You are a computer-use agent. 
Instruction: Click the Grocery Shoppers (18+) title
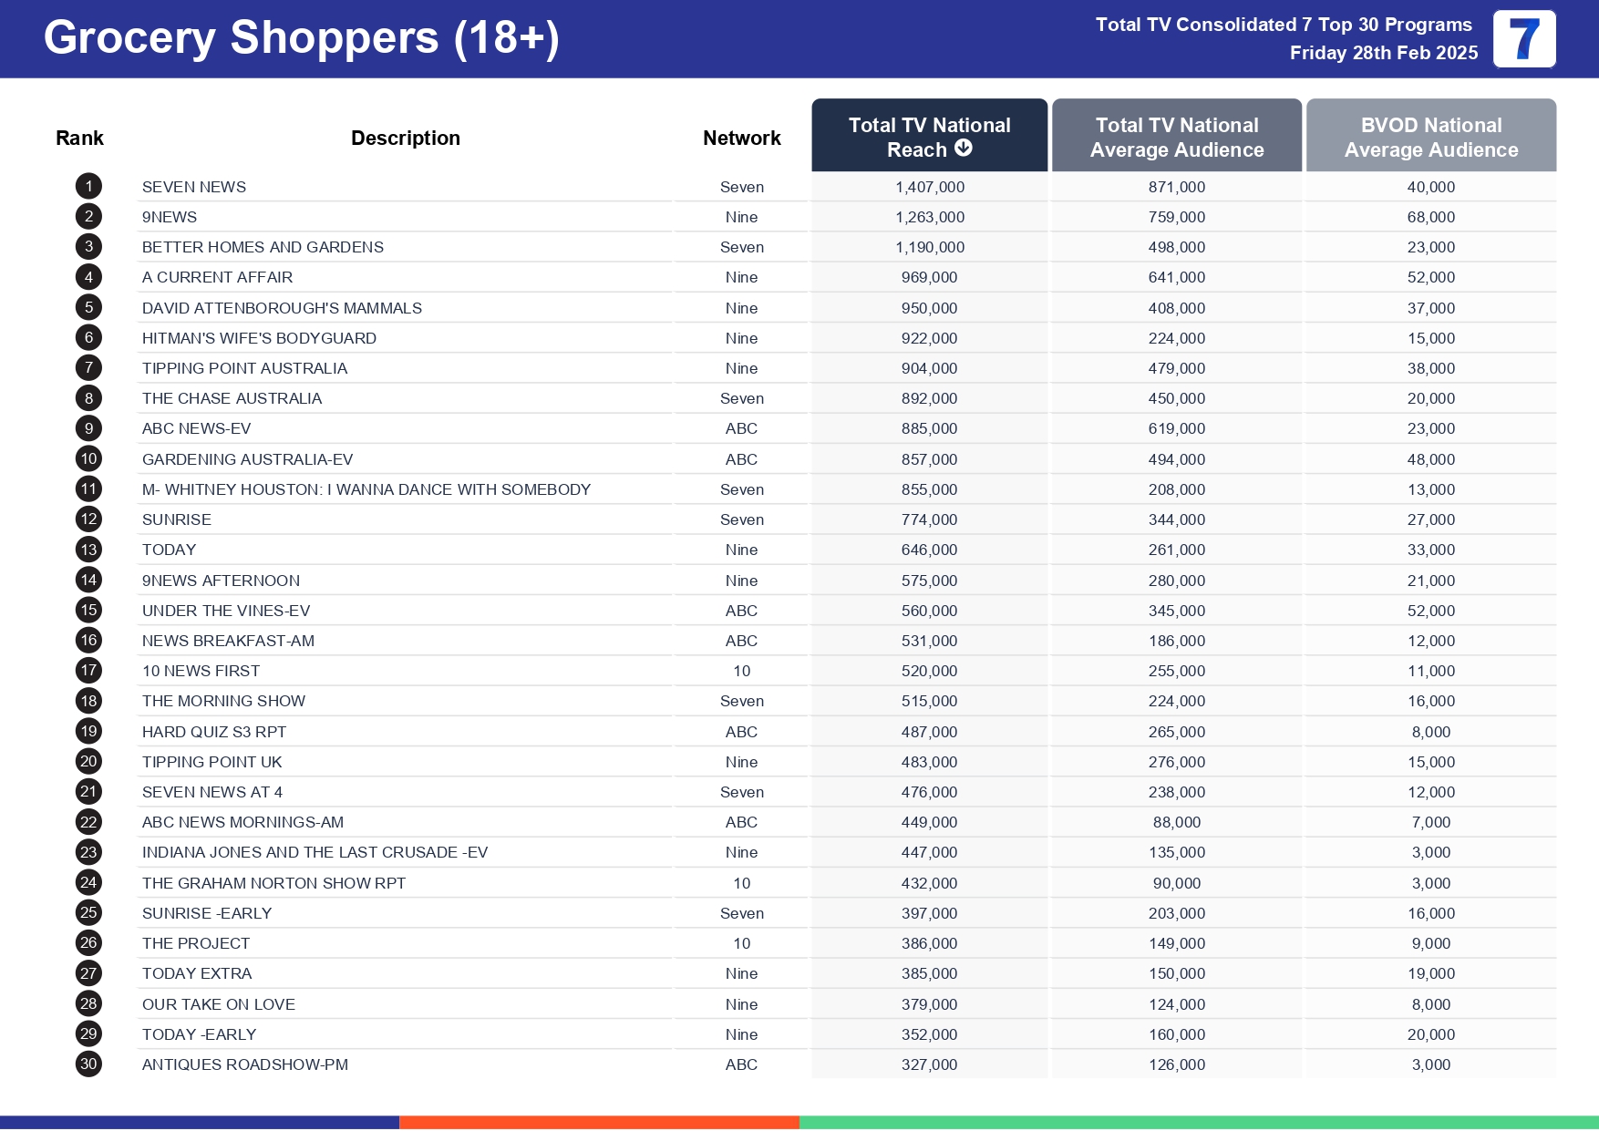tap(301, 38)
